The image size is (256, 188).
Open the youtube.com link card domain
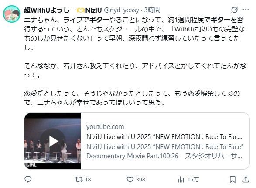[x=105, y=127]
